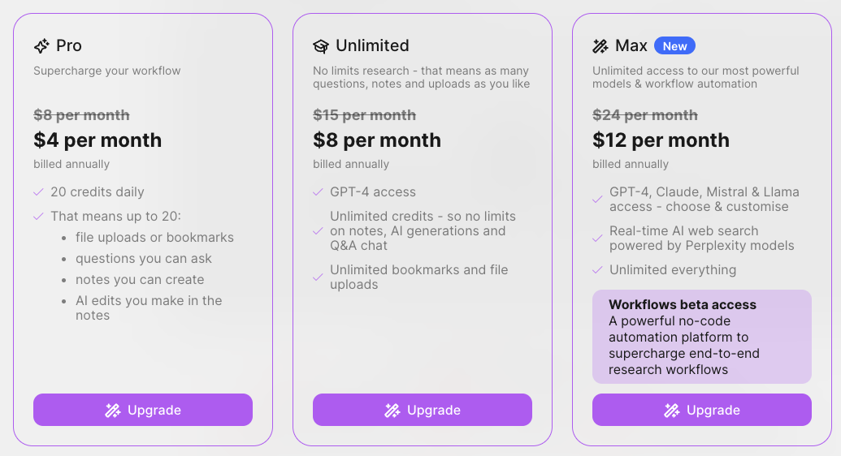Upgrade to the Pro plan
This screenshot has width=841, height=456.
point(143,410)
